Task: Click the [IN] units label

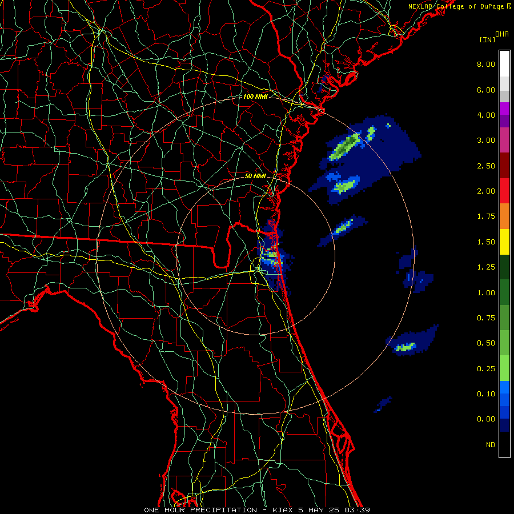Action: point(487,39)
